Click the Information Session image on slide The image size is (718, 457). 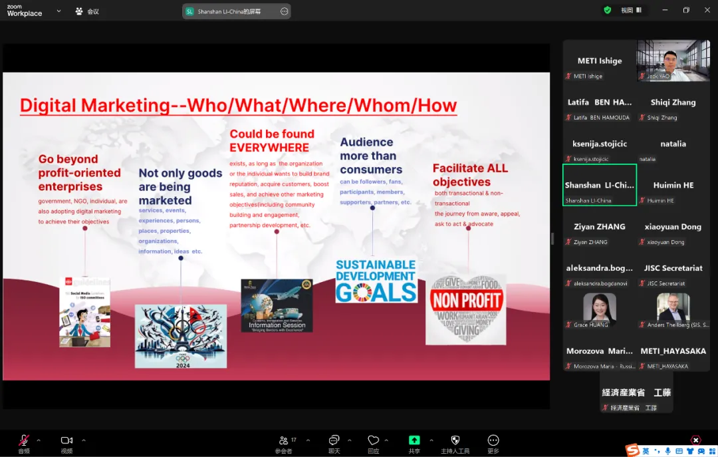[277, 305]
